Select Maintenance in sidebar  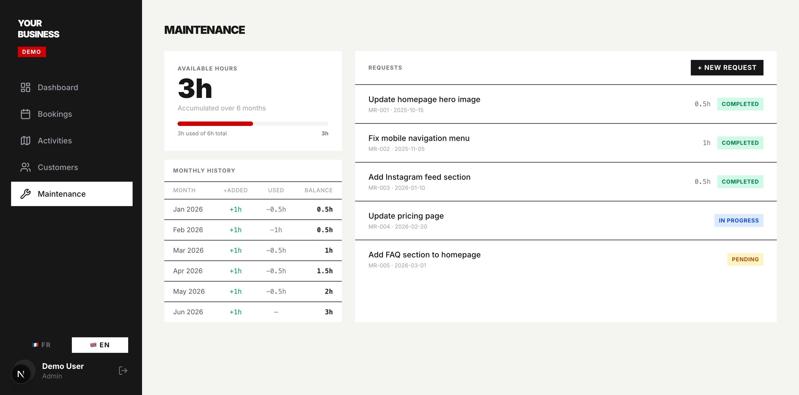[72, 194]
